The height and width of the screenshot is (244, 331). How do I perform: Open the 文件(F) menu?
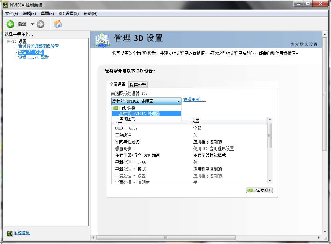coord(12,14)
